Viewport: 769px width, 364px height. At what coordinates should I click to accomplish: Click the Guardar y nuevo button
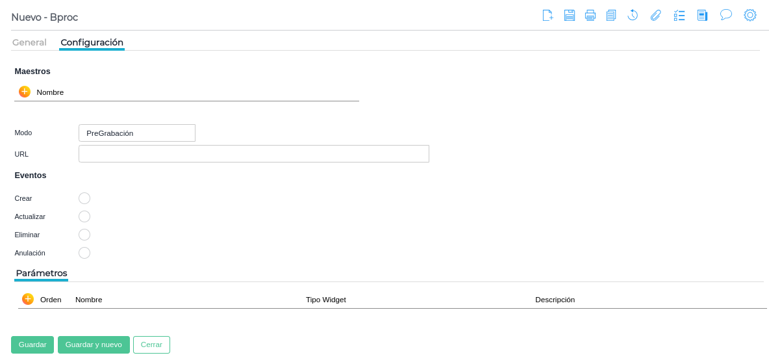pyautogui.click(x=94, y=344)
